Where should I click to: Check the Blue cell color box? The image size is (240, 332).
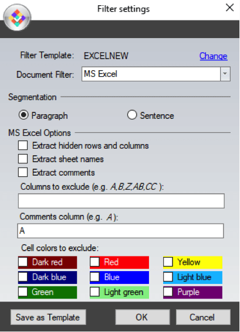(x=94, y=277)
